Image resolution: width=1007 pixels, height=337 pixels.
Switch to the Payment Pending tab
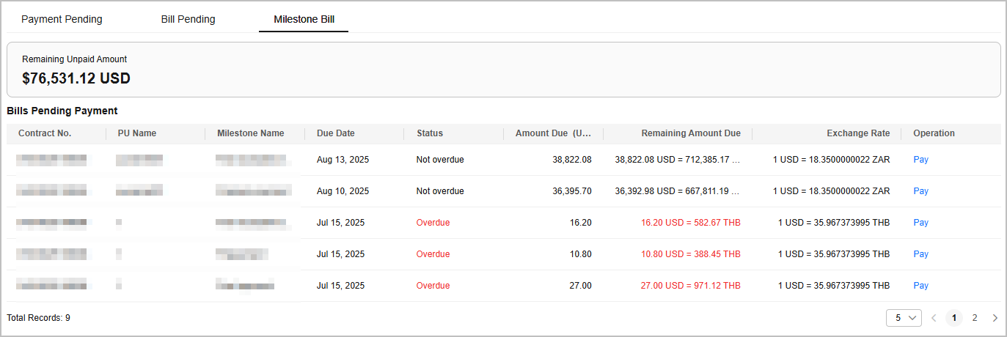(62, 20)
